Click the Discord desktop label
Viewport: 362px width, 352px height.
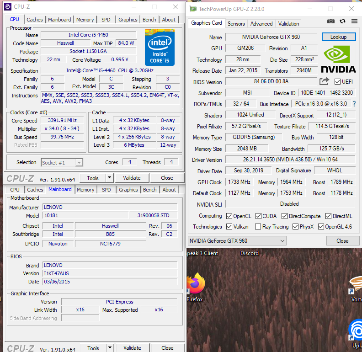coord(250,253)
